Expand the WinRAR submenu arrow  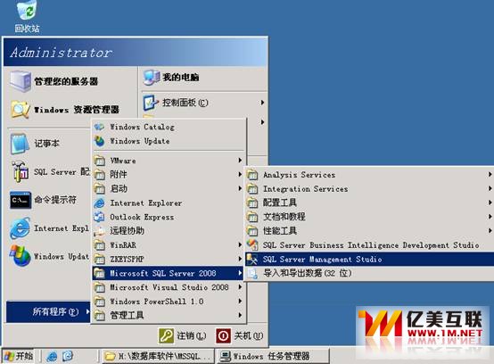tap(240, 244)
